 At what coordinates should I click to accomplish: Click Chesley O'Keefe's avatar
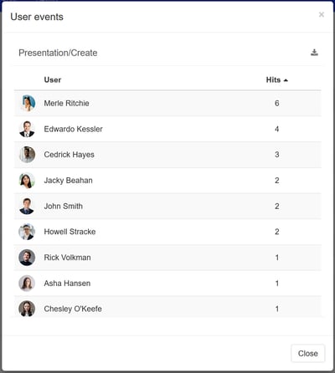(x=27, y=309)
